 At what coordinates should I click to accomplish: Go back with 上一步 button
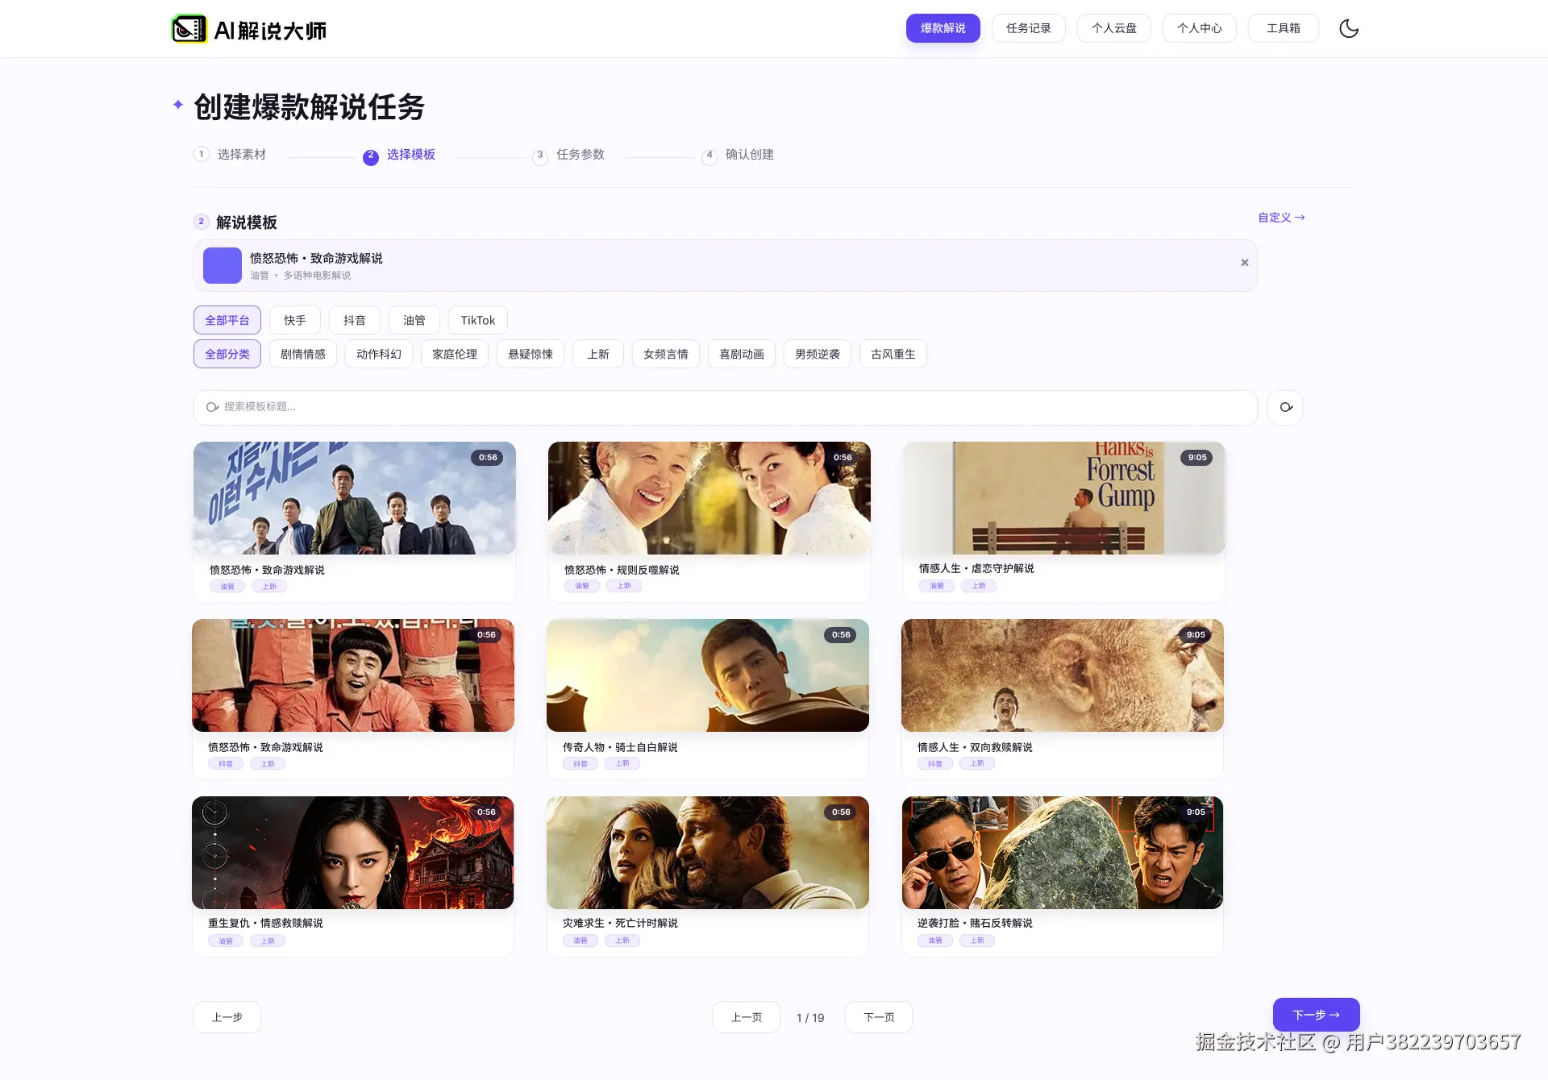(x=227, y=1017)
